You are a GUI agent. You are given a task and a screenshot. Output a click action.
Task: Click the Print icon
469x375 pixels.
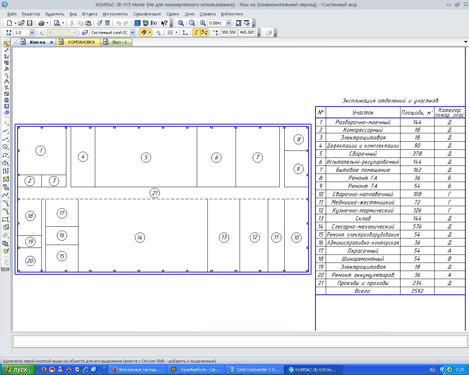[41, 23]
